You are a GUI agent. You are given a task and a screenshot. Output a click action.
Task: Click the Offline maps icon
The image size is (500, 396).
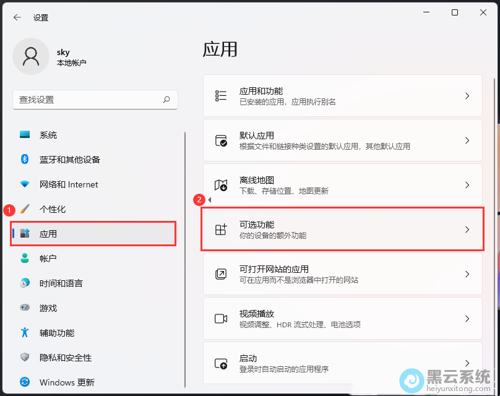221,185
